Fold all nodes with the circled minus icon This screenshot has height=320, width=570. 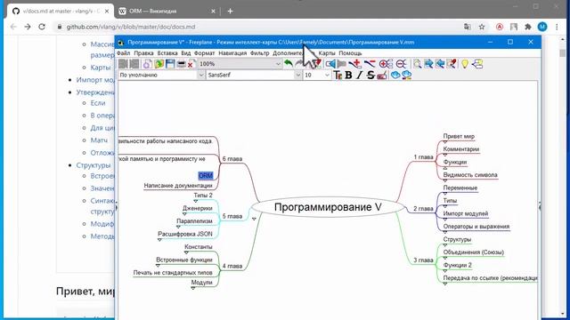(x=401, y=64)
